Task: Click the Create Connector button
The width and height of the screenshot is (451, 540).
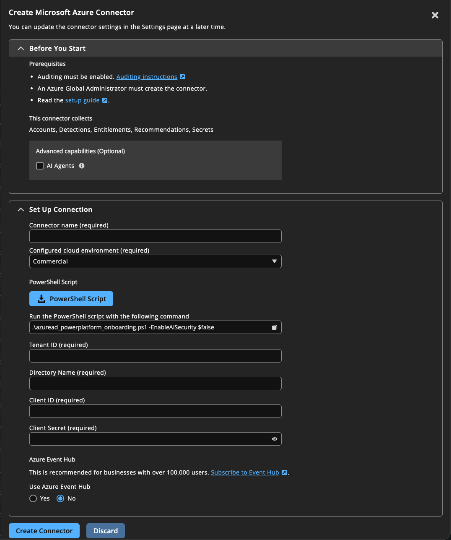Action: pos(44,531)
